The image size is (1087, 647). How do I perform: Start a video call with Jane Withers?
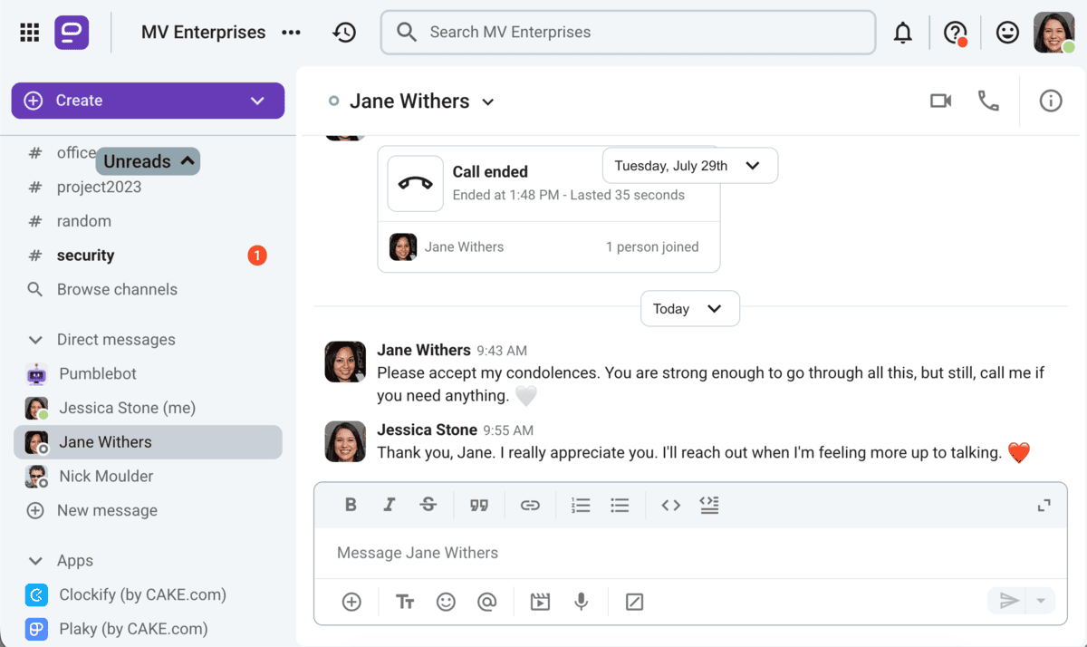[940, 101]
